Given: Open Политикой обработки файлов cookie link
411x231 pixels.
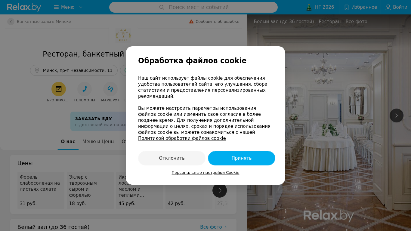Looking at the screenshot, I should pos(182,138).
